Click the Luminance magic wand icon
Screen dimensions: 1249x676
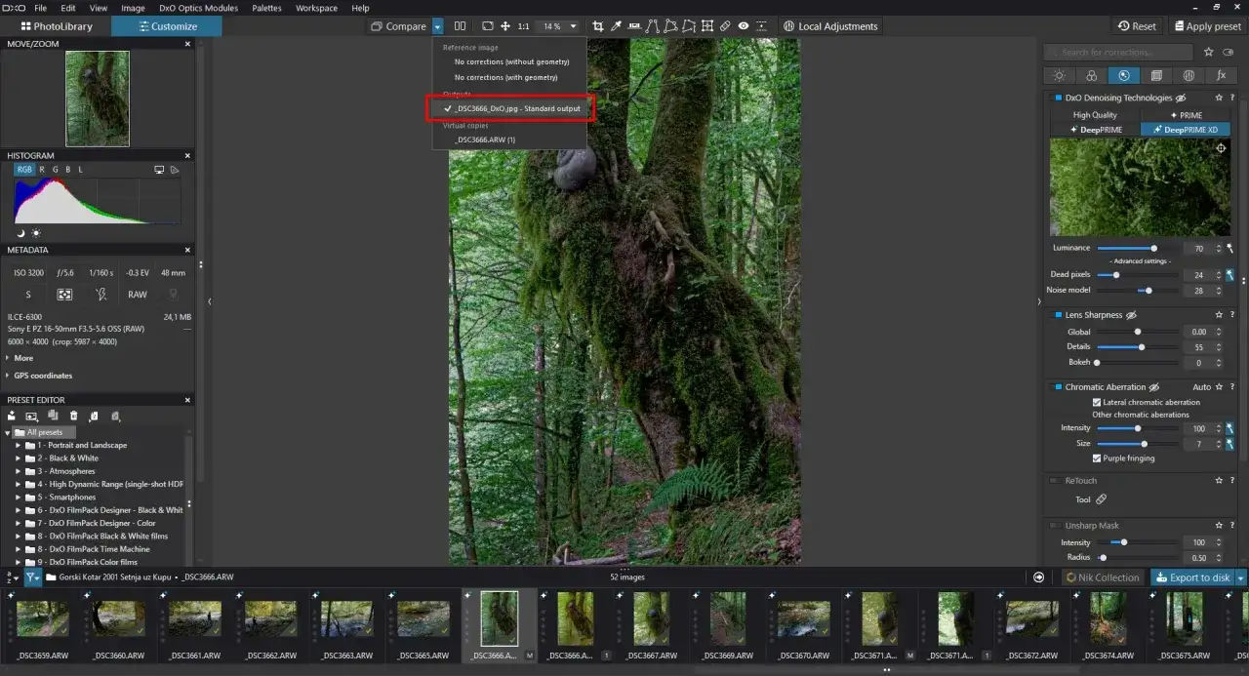coord(1230,249)
